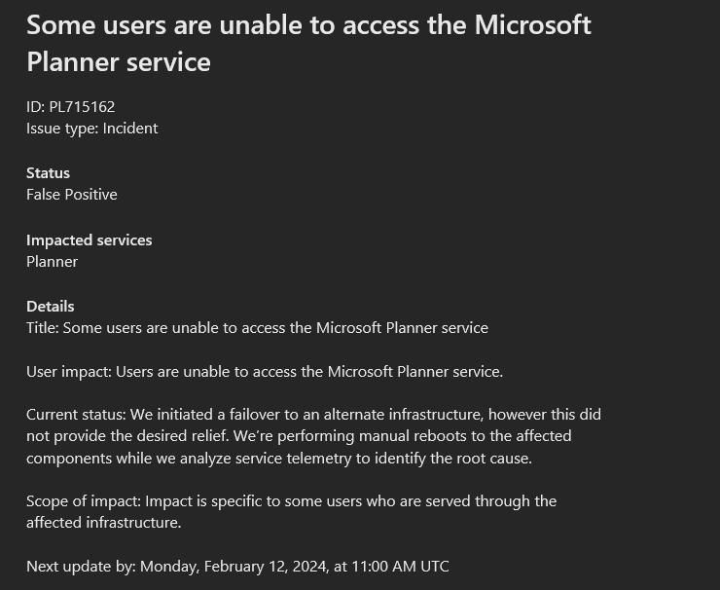Screen dimensions: 720x590
Task: Click the Planner entry under Impacted services
Action: [52, 261]
